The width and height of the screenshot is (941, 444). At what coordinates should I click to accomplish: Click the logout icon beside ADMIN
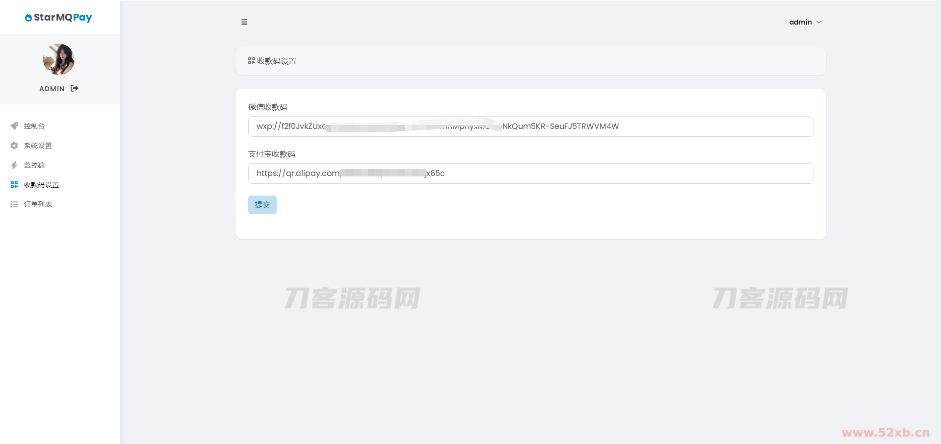click(75, 88)
